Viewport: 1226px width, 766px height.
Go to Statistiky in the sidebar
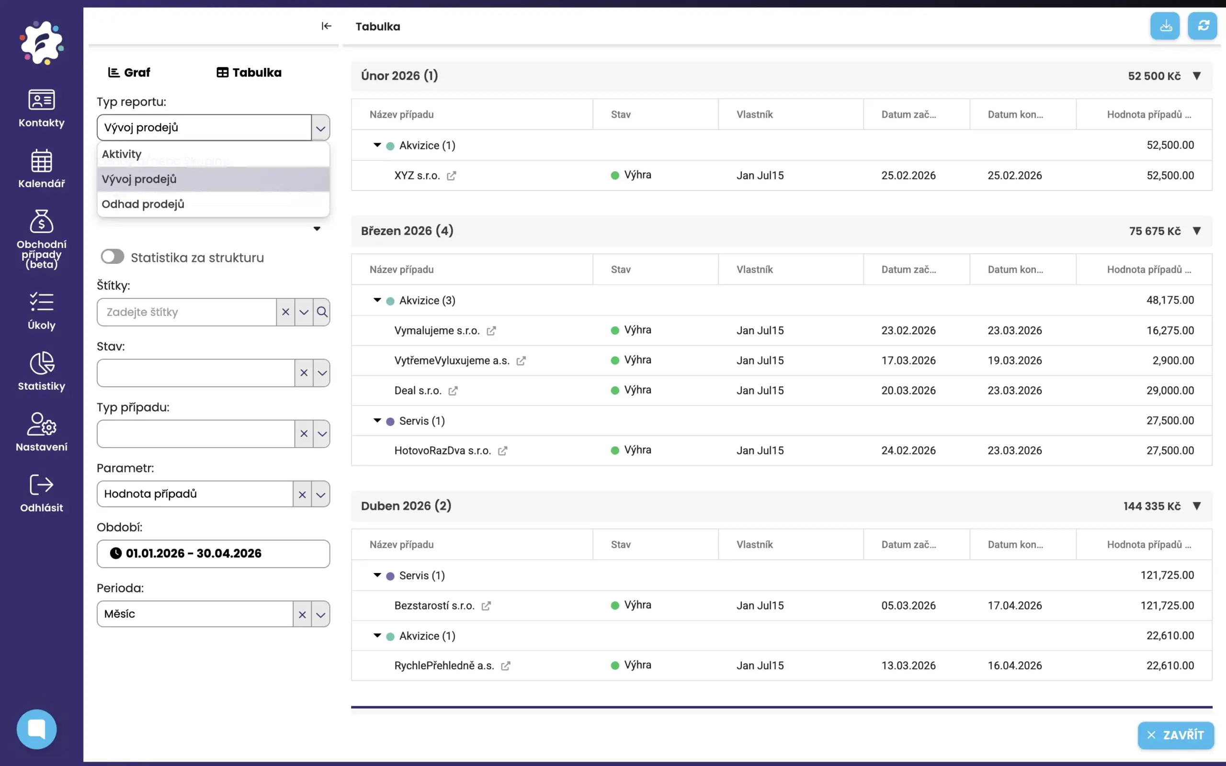click(x=42, y=372)
